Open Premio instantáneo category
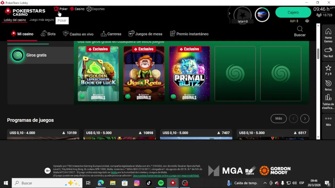Viewport: 335px width, 188px height. tap(189, 34)
